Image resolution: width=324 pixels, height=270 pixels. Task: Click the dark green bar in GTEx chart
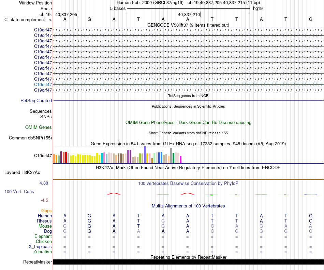pyautogui.click(x=174, y=158)
